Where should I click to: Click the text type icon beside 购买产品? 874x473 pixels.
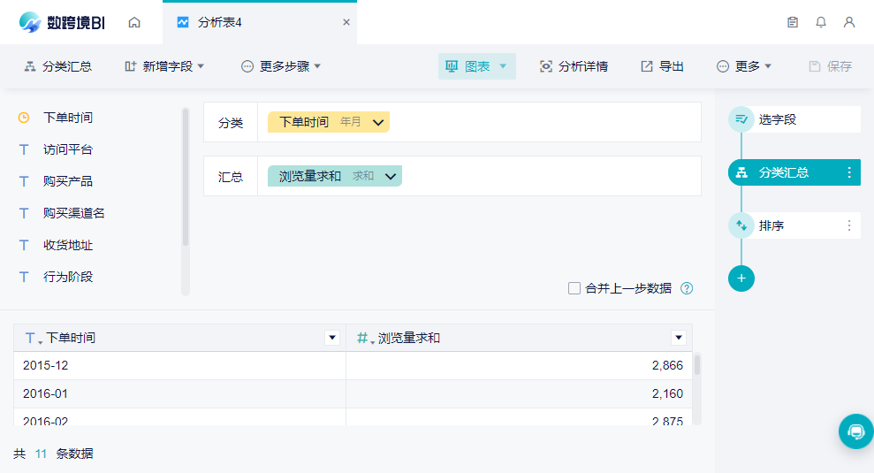23,181
